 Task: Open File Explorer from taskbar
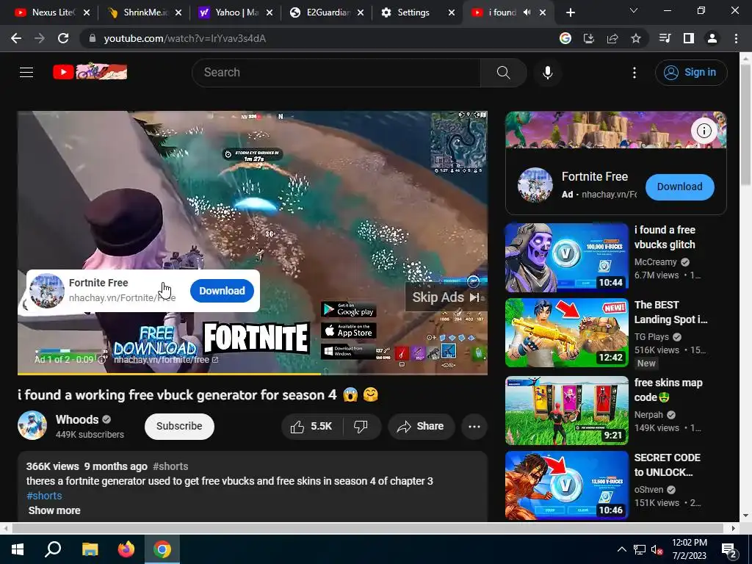90,549
